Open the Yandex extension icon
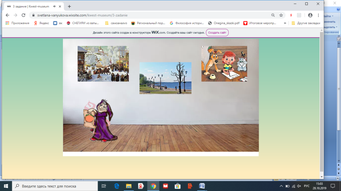 [x=291, y=15]
